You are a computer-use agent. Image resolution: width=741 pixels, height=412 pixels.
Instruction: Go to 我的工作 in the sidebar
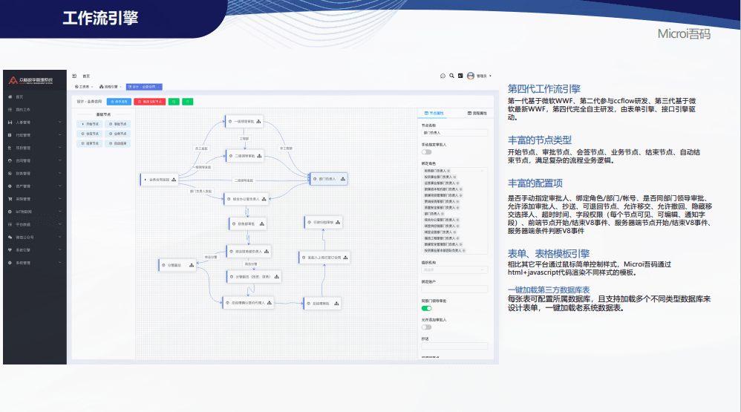tap(23, 110)
